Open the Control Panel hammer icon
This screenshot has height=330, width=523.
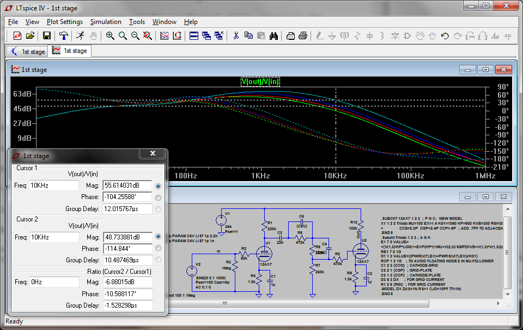tap(64, 36)
